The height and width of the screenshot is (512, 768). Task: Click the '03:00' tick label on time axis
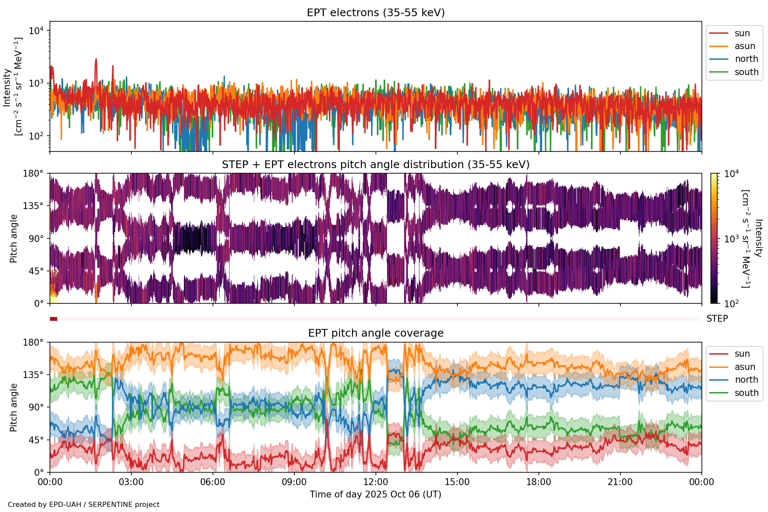(x=131, y=482)
